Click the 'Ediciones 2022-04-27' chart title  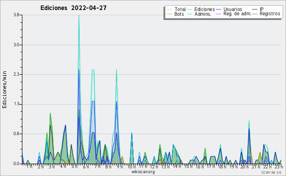click(x=73, y=8)
